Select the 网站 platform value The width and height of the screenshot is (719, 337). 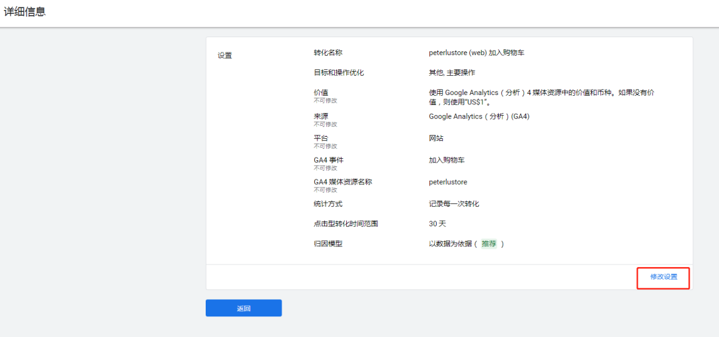436,138
